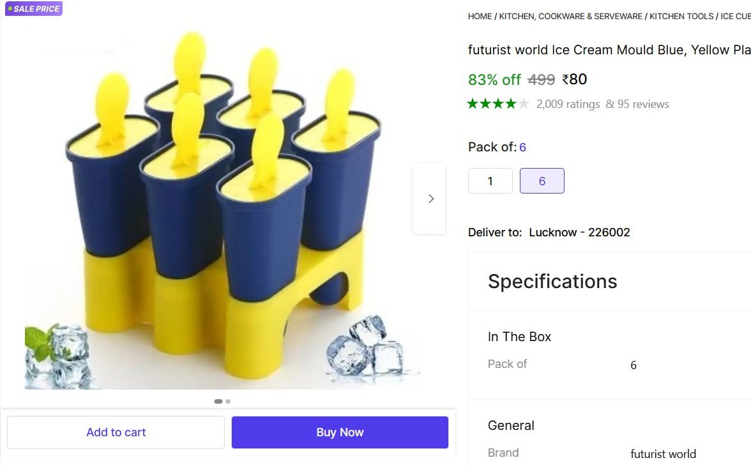Navigate to Kitchen Tools breadcrumb
Image resolution: width=751 pixels, height=465 pixels.
681,17
